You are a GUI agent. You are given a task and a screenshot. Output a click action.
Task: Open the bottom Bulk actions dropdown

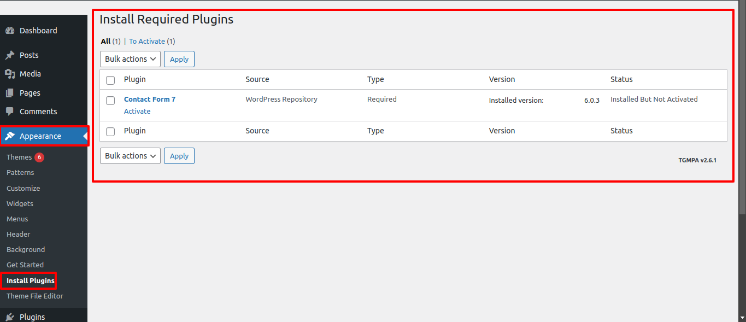(130, 156)
